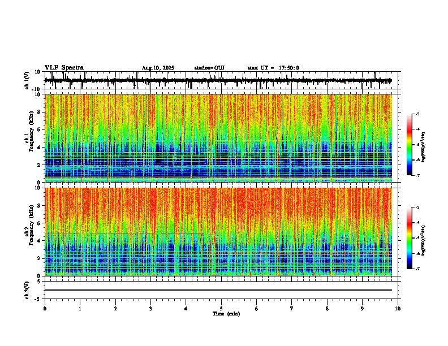Click the "6" kHz tick on ch.2 spectrogram axis

pyautogui.click(x=40, y=223)
